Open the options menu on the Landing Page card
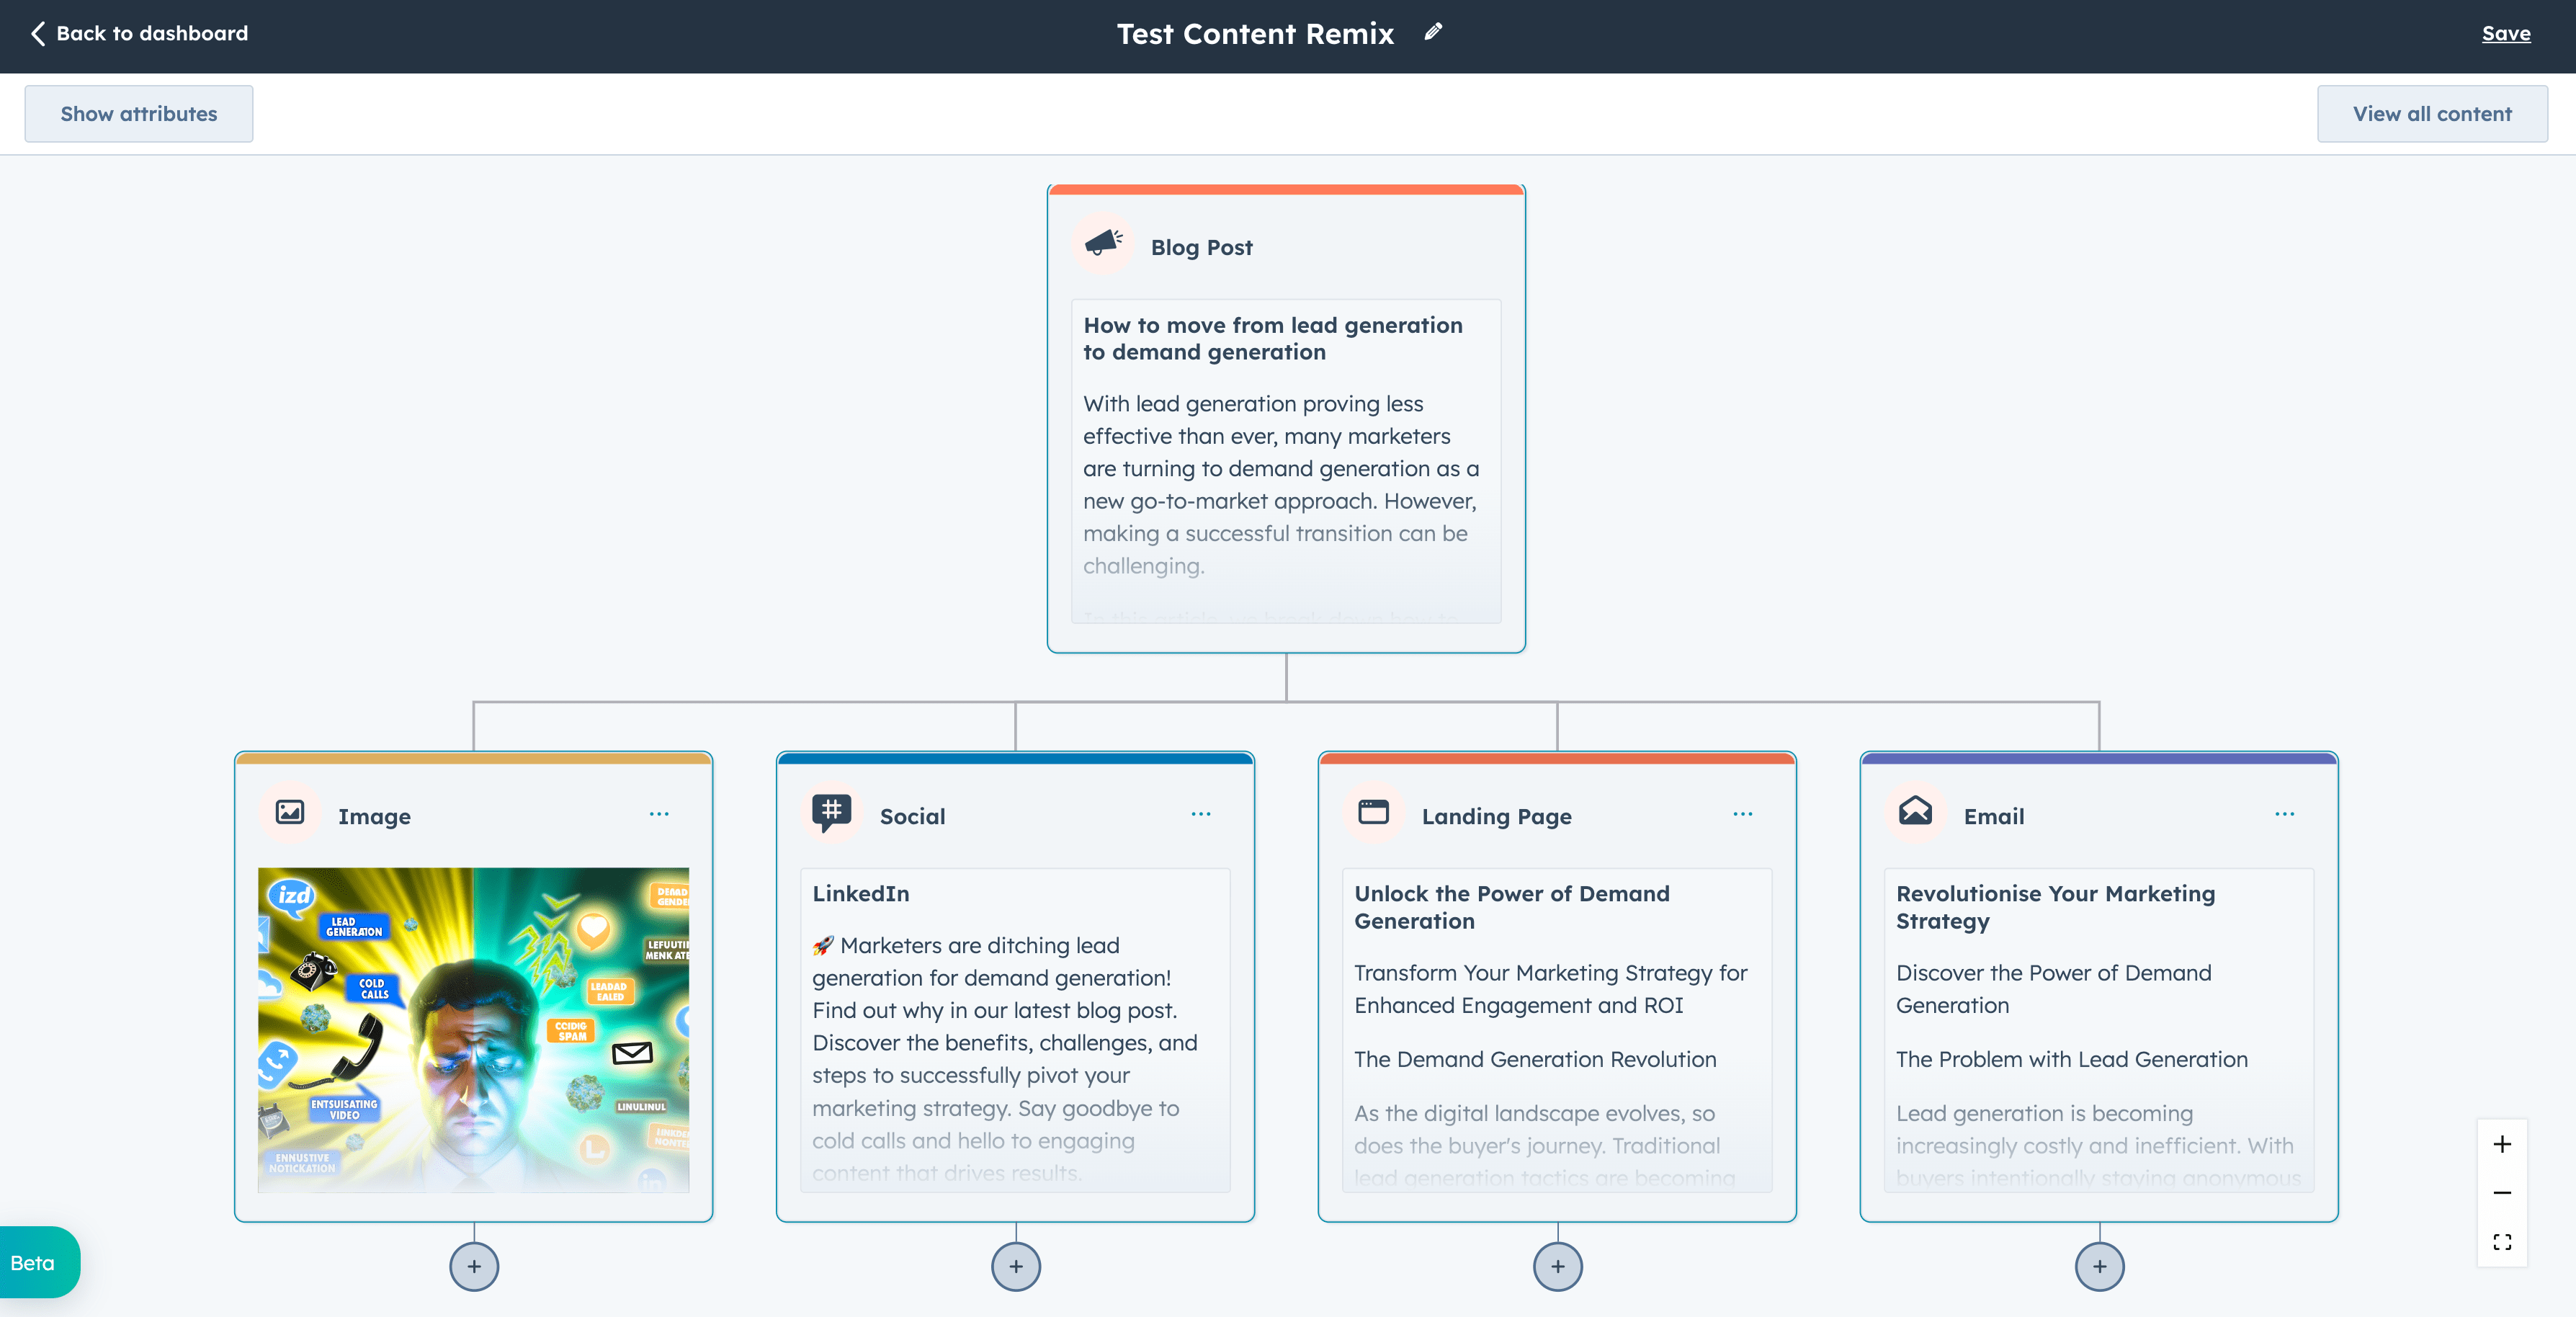This screenshot has width=2576, height=1317. pyautogui.click(x=1742, y=814)
